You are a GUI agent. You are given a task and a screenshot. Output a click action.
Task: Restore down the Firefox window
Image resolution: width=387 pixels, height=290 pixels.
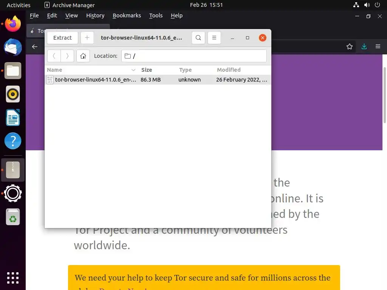[368, 16]
